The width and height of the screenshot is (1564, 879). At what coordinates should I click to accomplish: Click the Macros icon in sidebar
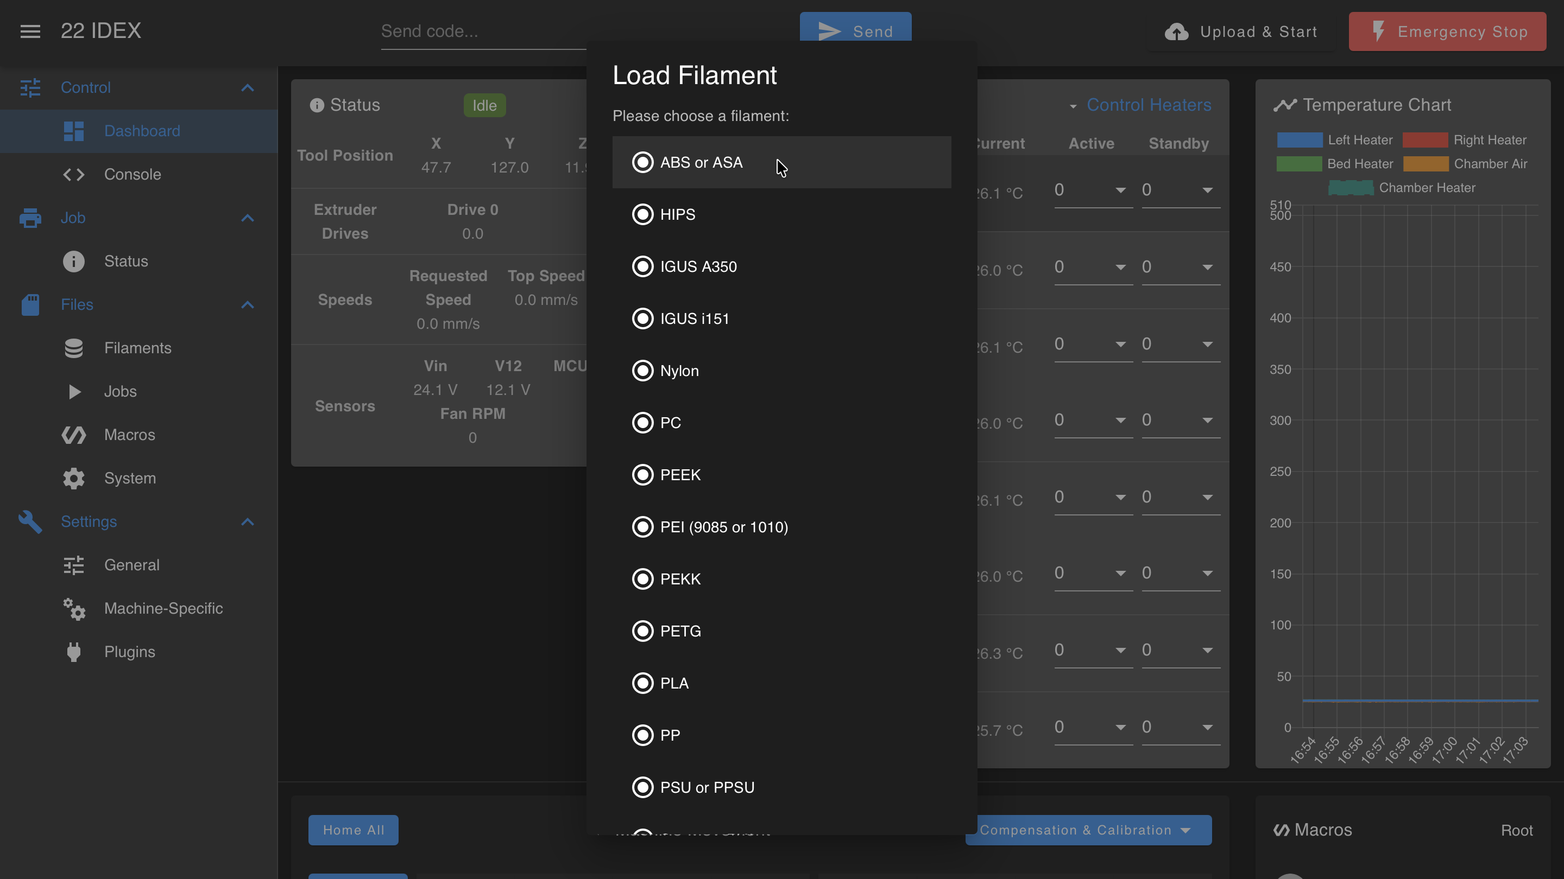click(73, 435)
